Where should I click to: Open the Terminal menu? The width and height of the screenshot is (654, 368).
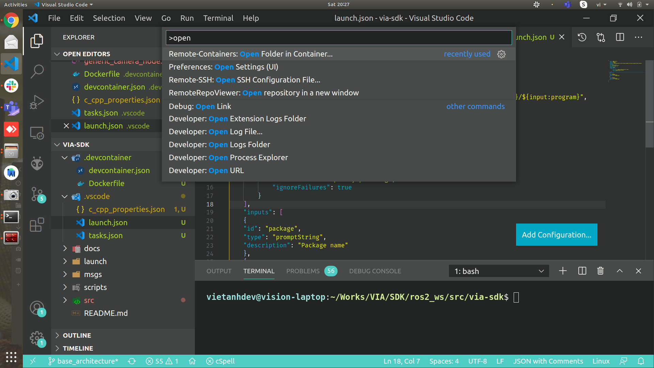[218, 18]
